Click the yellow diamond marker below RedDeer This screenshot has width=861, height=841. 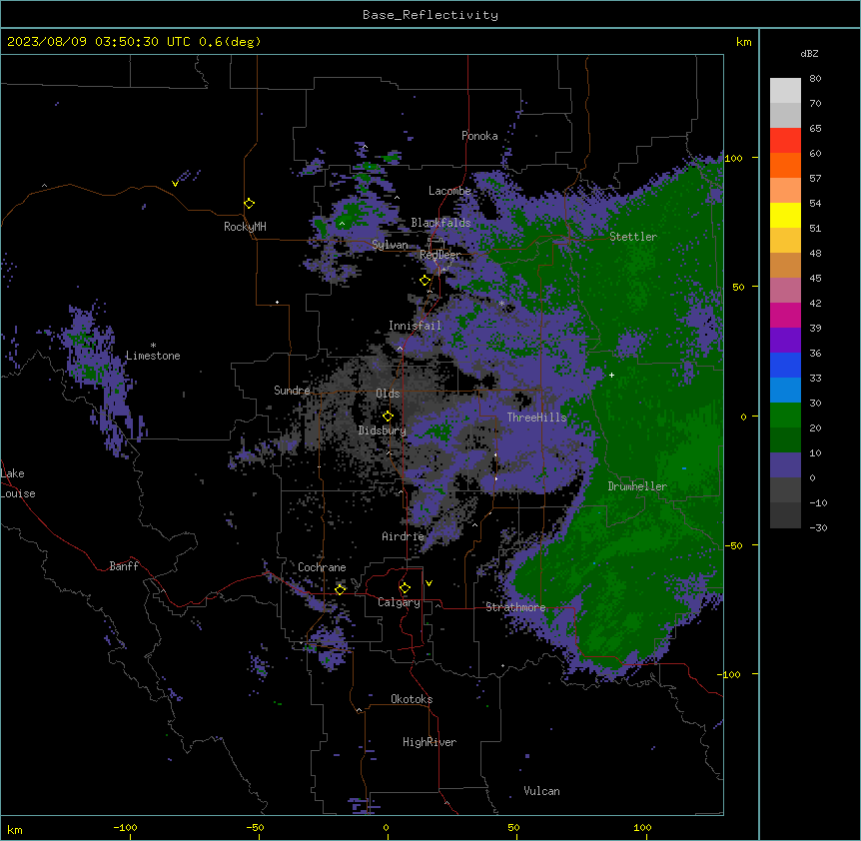[x=426, y=281]
